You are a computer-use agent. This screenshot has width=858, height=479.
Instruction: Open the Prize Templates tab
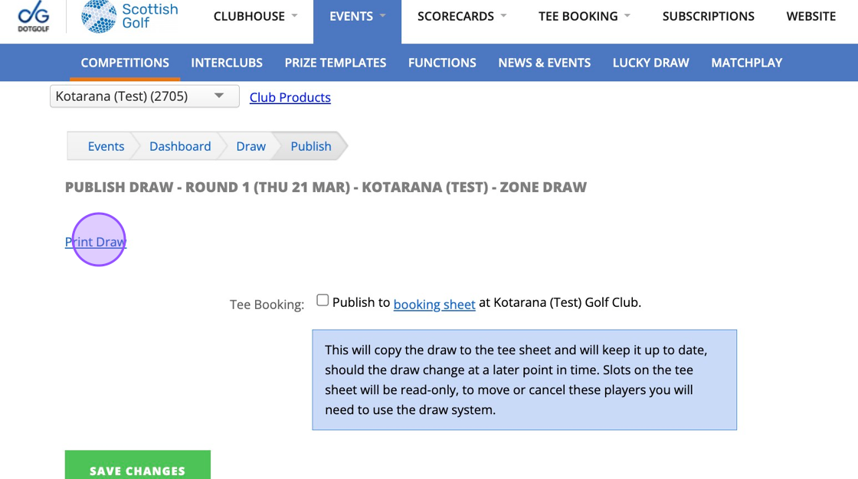click(x=336, y=63)
